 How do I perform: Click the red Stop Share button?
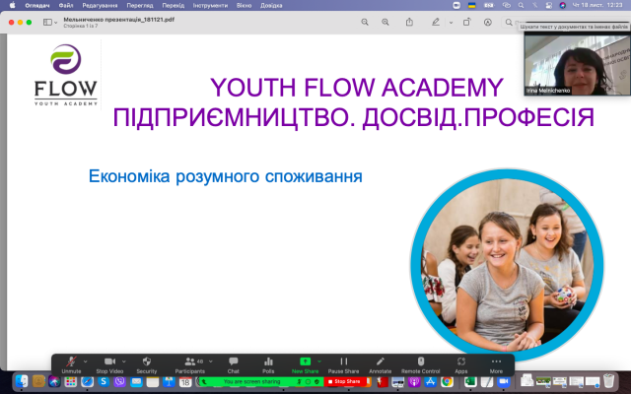click(x=345, y=381)
